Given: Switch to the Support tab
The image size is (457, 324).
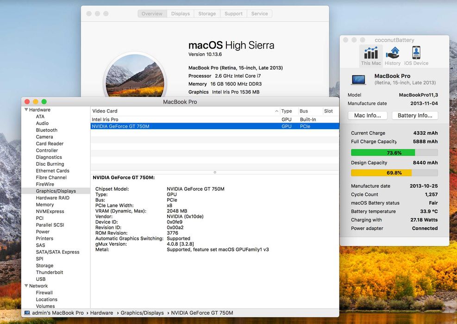Looking at the screenshot, I should (233, 14).
